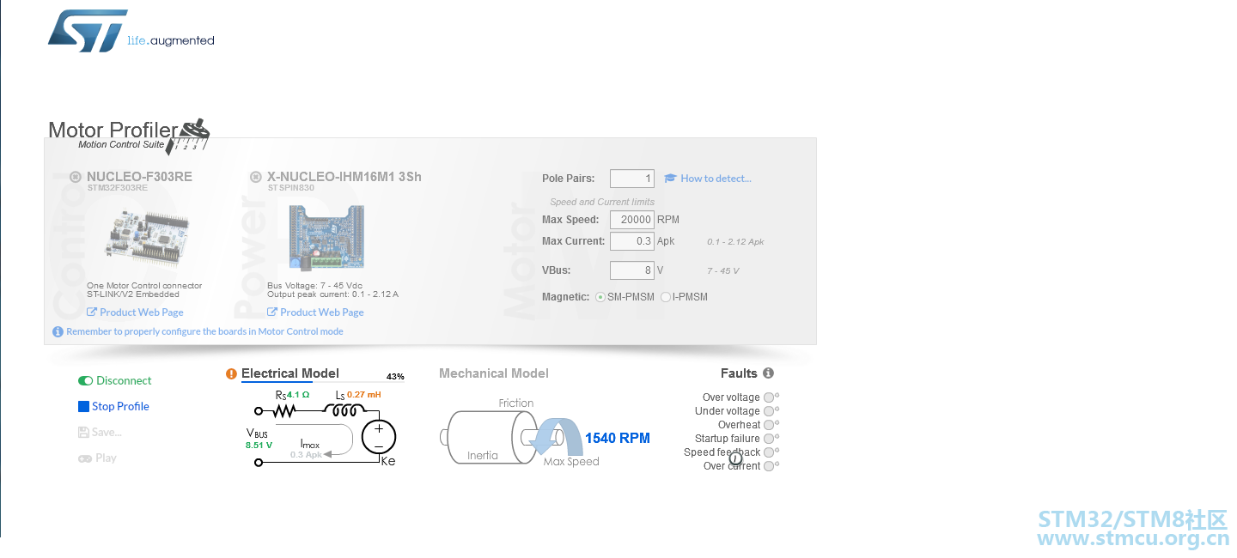
Task: Click the orange warning icon by Electrical Model
Action: point(231,373)
